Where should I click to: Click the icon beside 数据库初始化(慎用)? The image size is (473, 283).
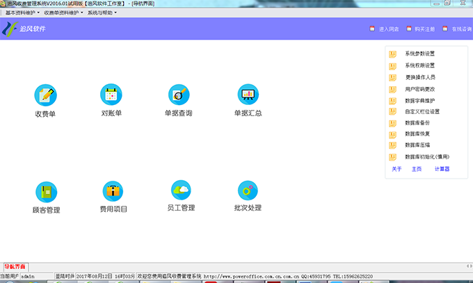392,157
